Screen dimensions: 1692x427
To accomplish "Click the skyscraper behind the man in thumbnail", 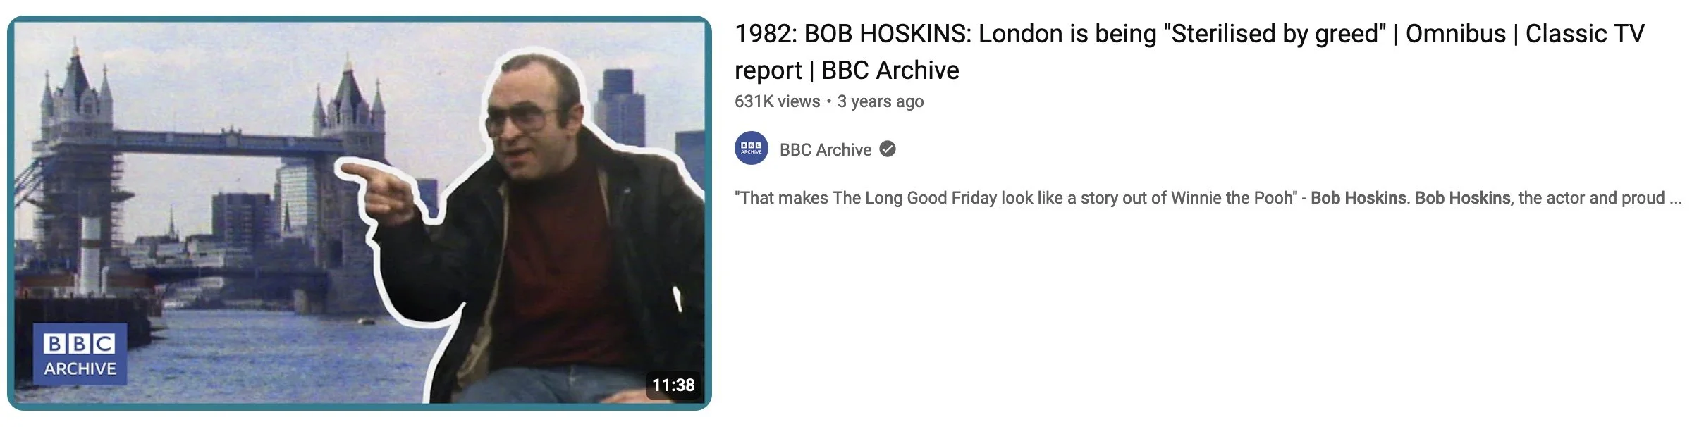I will 622,106.
